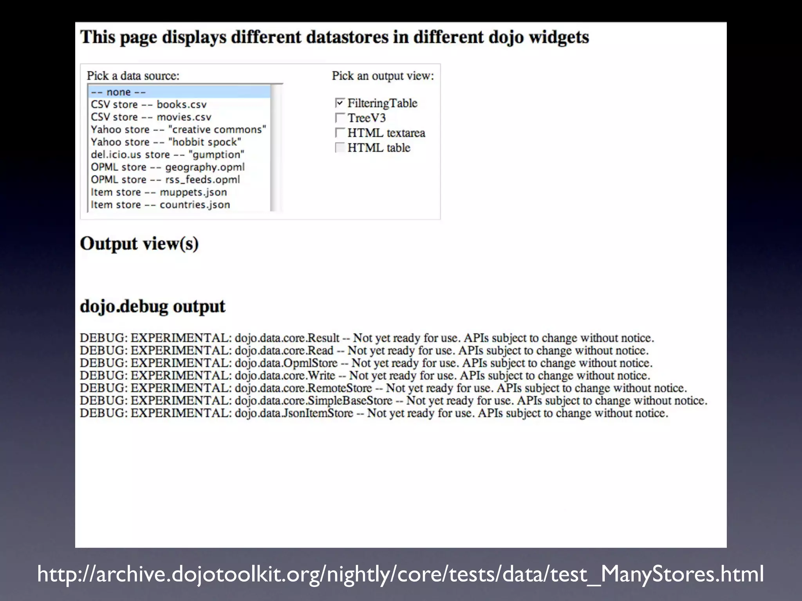Viewport: 802px width, 601px height.
Task: Enable the TreeV3 output view checkbox
Action: click(x=340, y=118)
